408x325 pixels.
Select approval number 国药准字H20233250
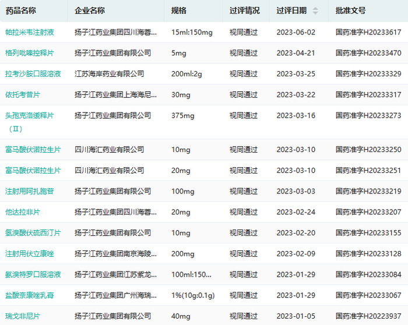pyautogui.click(x=368, y=150)
